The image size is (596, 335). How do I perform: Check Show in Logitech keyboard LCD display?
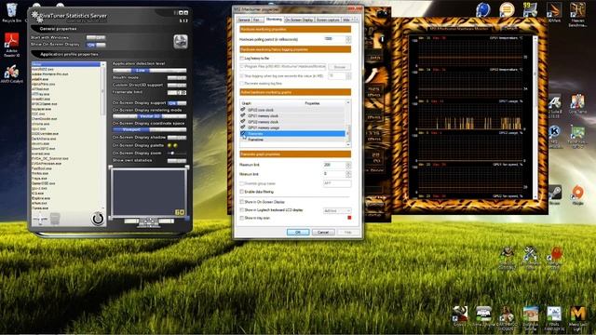click(242, 209)
